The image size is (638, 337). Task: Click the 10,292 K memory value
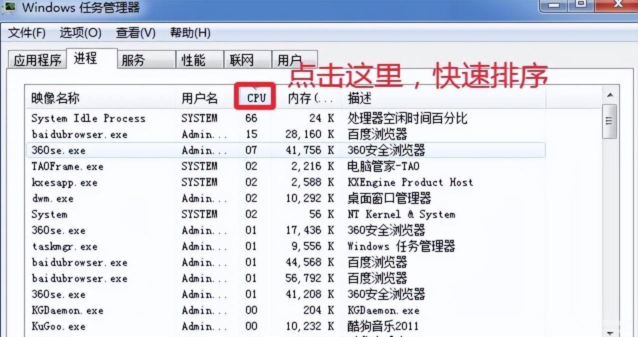pyautogui.click(x=310, y=198)
